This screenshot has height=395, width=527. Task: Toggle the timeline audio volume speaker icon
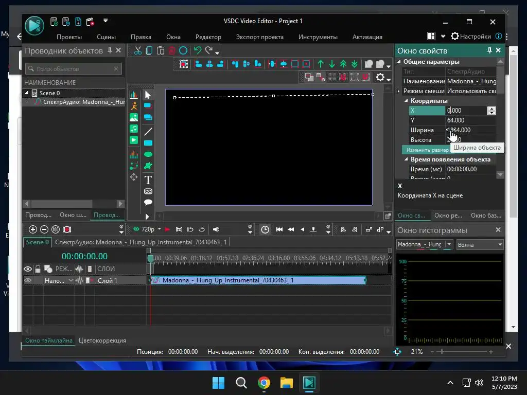(216, 229)
